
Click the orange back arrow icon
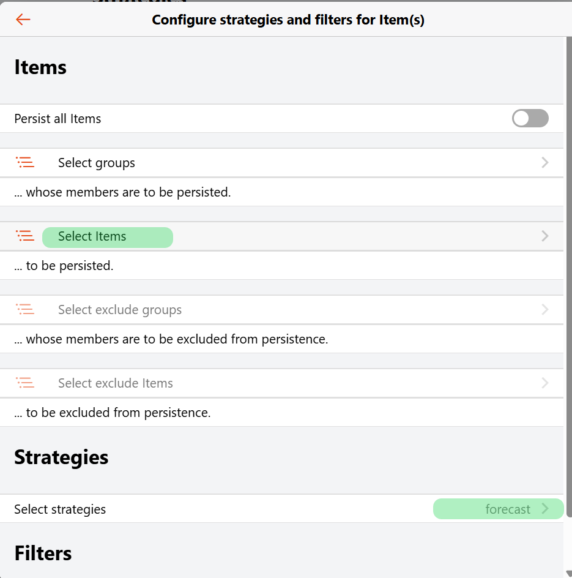click(x=23, y=20)
